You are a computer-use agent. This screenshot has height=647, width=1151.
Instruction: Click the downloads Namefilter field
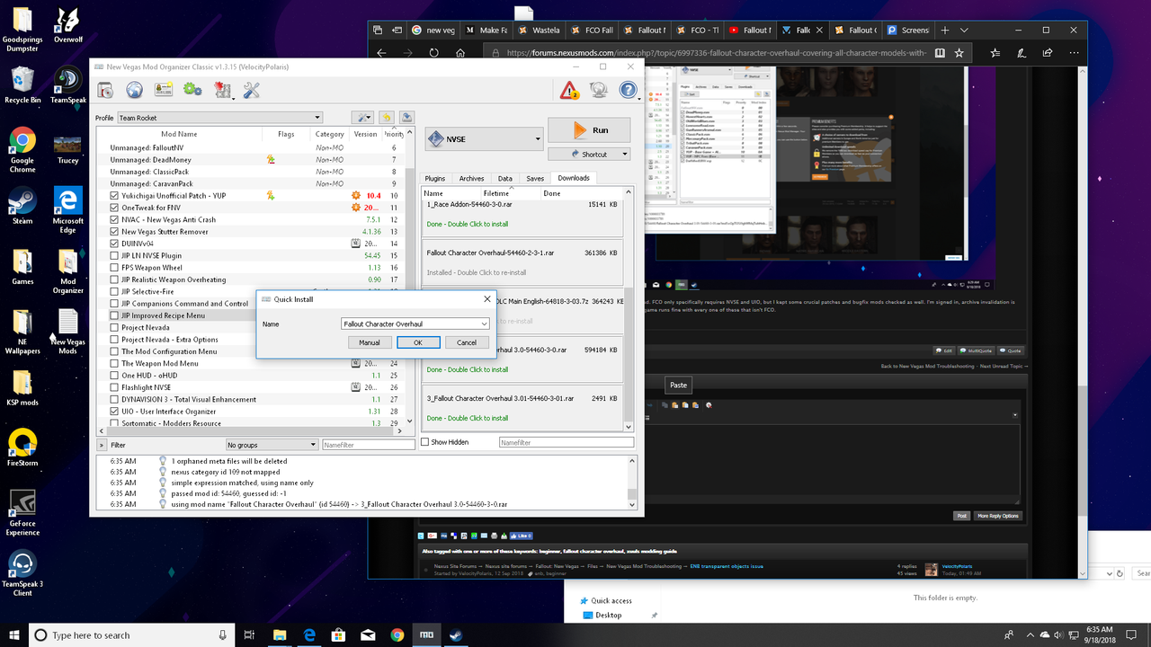click(567, 442)
